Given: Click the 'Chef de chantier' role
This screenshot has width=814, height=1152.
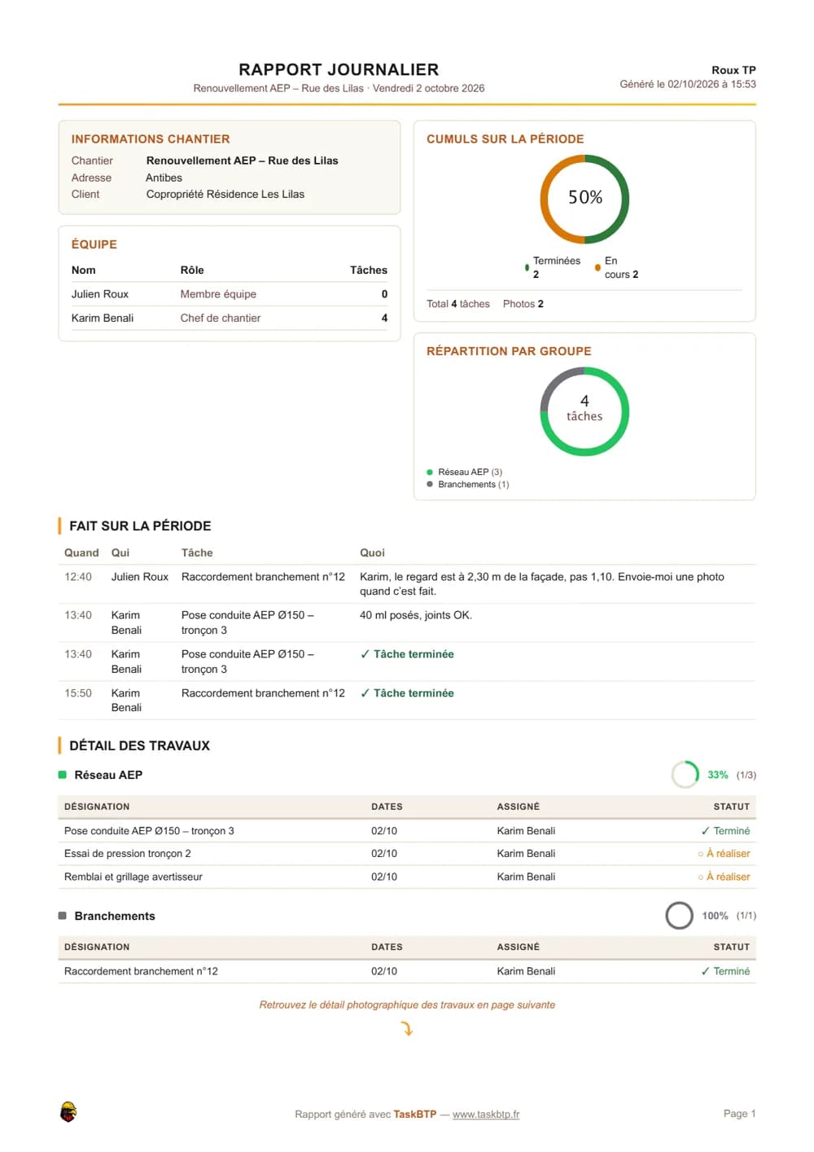Looking at the screenshot, I should 221,318.
